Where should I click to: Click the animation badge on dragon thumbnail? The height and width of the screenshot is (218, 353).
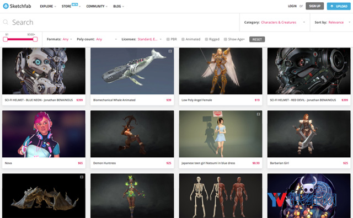tap(82, 177)
